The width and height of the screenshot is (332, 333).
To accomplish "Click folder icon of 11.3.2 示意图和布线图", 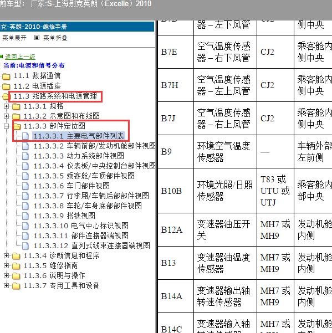I will pyautogui.click(x=16, y=116).
